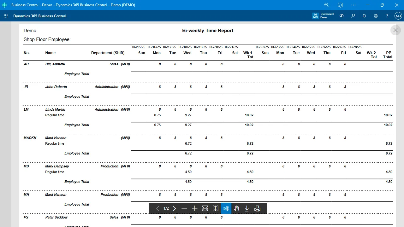404x227 pixels.
Task: Open the Help question mark menu
Action: (387, 16)
